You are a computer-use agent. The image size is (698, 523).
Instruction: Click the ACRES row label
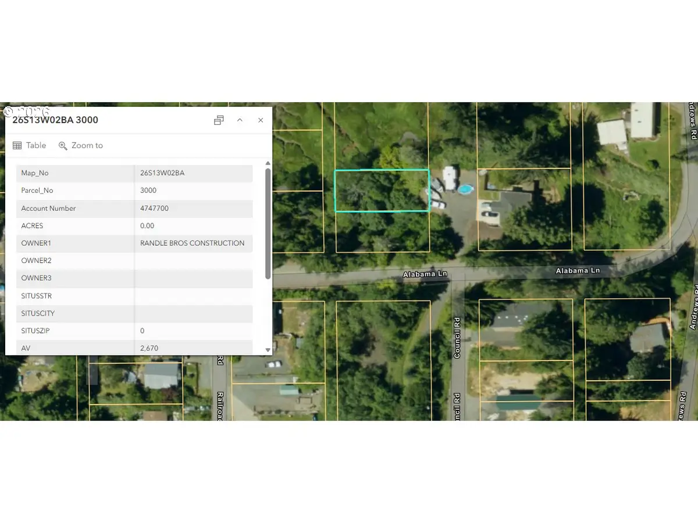coord(32,225)
